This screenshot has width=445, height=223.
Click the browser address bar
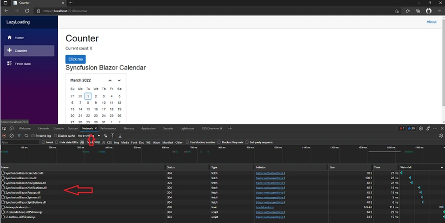point(216,11)
